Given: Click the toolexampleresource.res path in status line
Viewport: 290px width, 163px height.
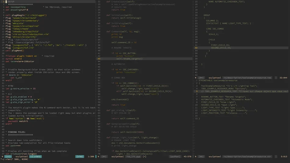Looking at the screenshot, I should click(x=247, y=78).
